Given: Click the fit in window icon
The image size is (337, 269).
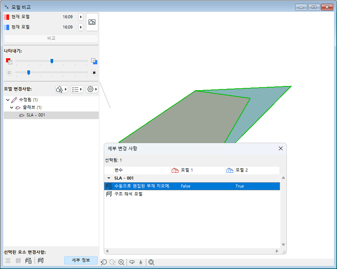Looking at the screenshot, I should point(151,262).
